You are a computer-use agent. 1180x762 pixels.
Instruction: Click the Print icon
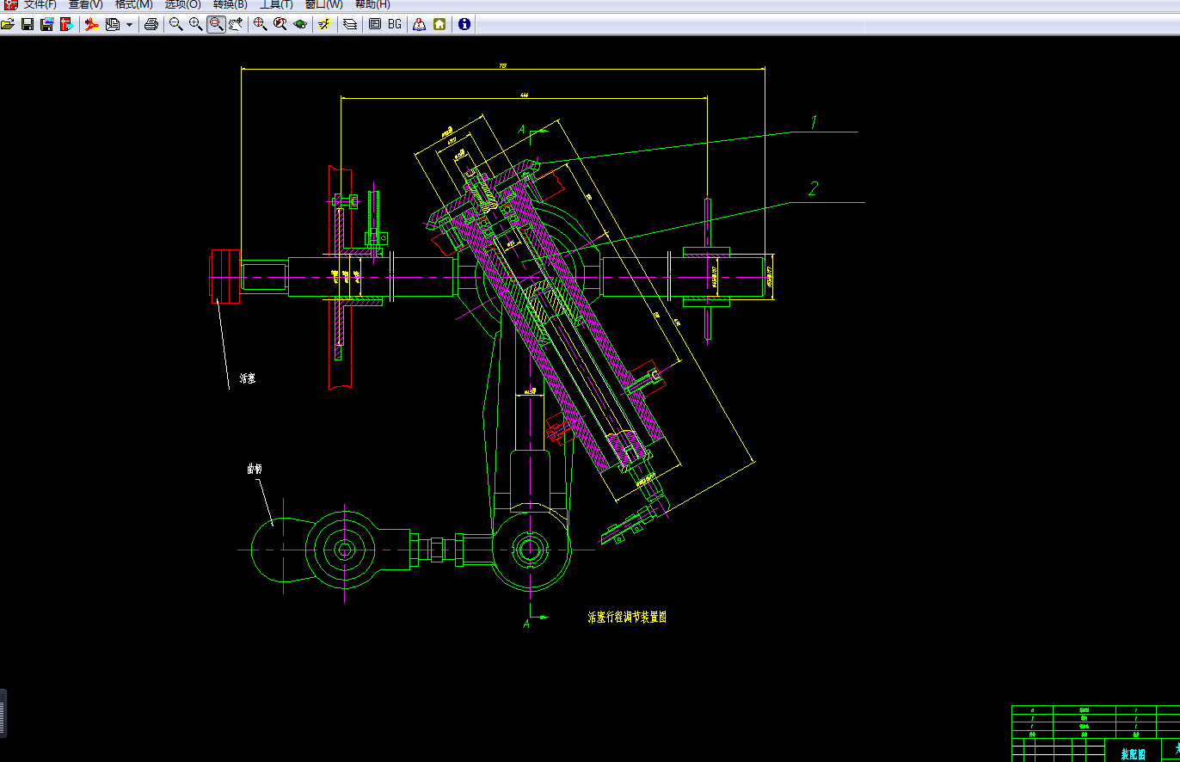[151, 24]
